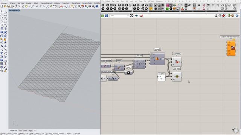Open the Grasshopper zoom percentage dropdown
Image resolution: width=241 pixels, height=135 pixels.
point(128,16)
